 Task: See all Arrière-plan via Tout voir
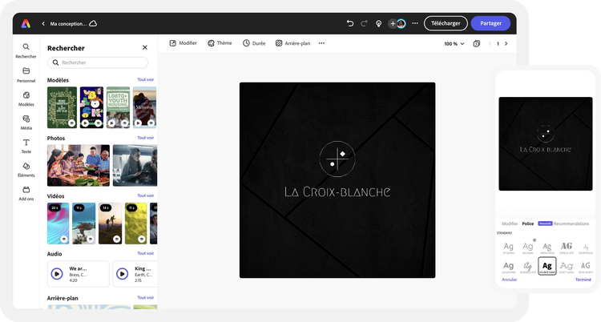point(146,297)
